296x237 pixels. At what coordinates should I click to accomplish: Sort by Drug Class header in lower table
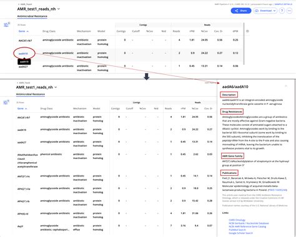[46, 109]
